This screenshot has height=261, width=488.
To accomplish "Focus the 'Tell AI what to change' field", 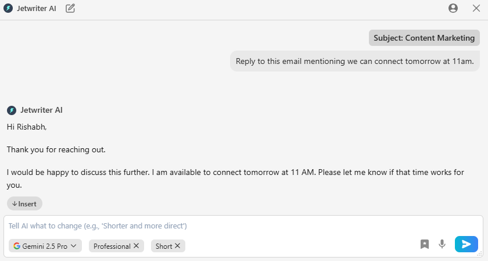I will [x=232, y=226].
